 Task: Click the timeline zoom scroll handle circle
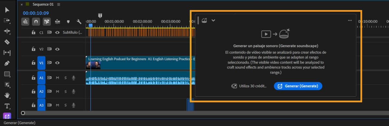click(23, 113)
